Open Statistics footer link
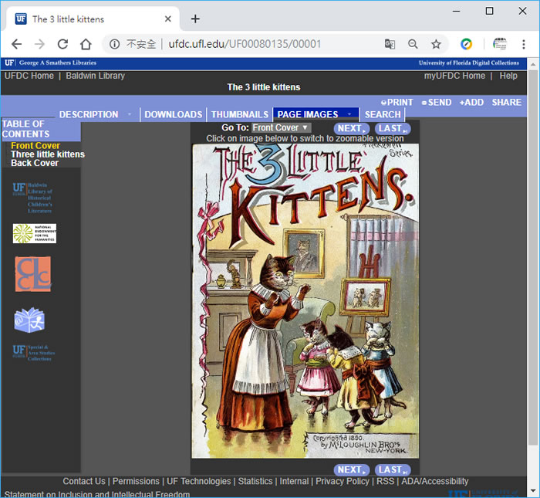 (255, 481)
